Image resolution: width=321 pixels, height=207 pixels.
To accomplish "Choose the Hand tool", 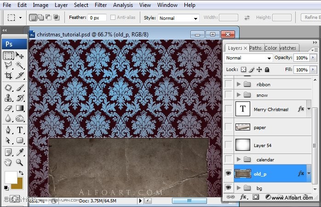I will pos(8,162).
